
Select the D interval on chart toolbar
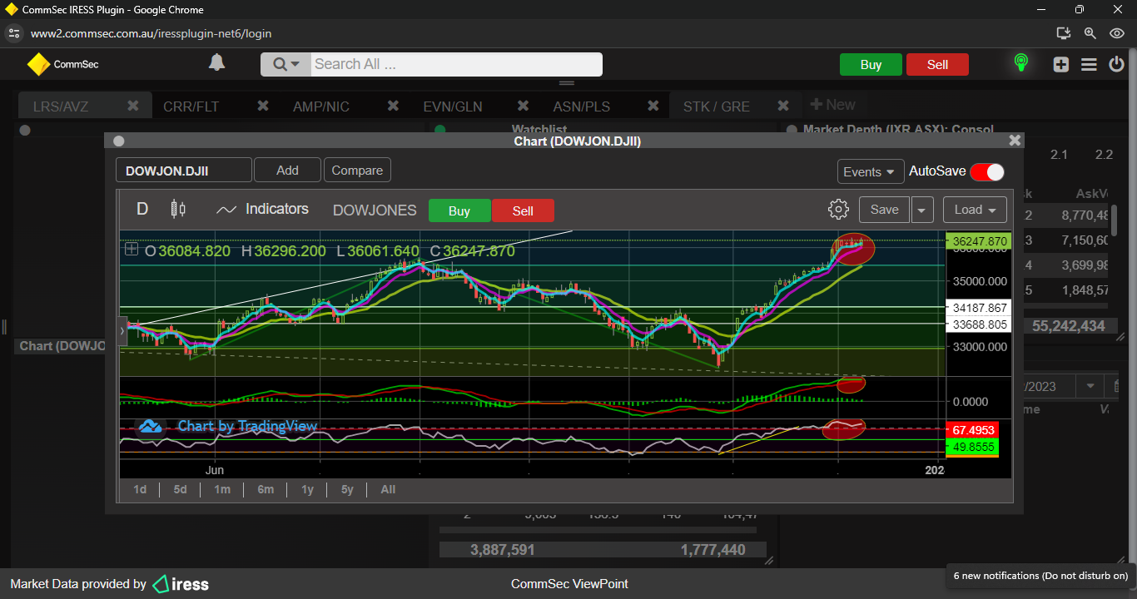[x=142, y=210]
